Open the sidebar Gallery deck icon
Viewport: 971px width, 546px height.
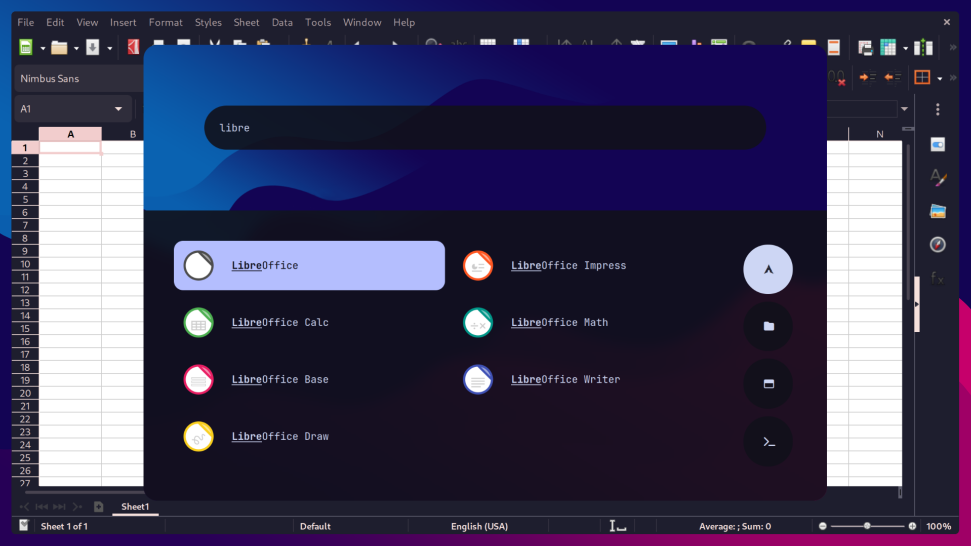[x=938, y=211]
